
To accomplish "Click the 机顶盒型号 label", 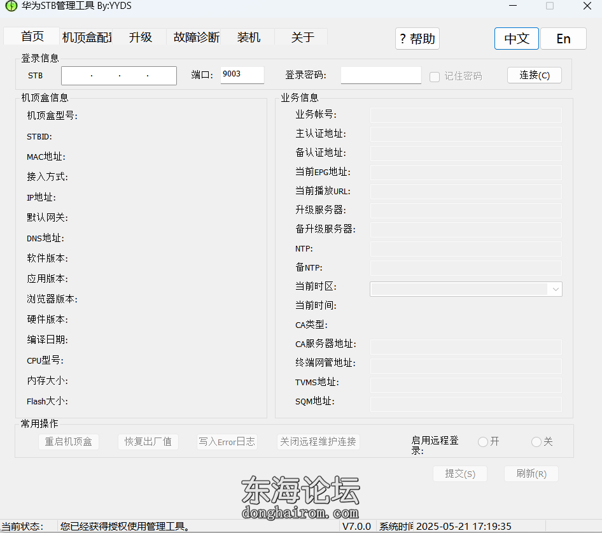I will (52, 116).
